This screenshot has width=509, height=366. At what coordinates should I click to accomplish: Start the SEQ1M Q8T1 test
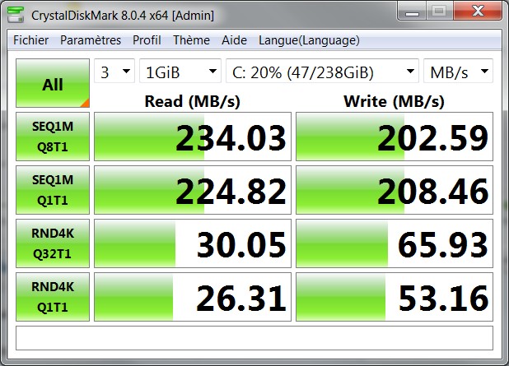[53, 137]
